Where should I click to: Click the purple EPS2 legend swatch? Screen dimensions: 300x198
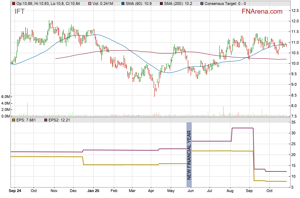coord(46,120)
